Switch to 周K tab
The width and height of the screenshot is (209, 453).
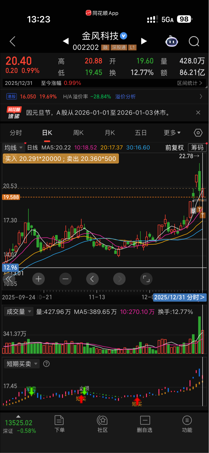[78, 133]
